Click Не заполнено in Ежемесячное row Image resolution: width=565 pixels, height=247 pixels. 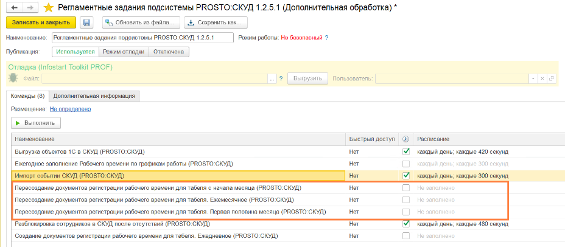tap(436, 200)
